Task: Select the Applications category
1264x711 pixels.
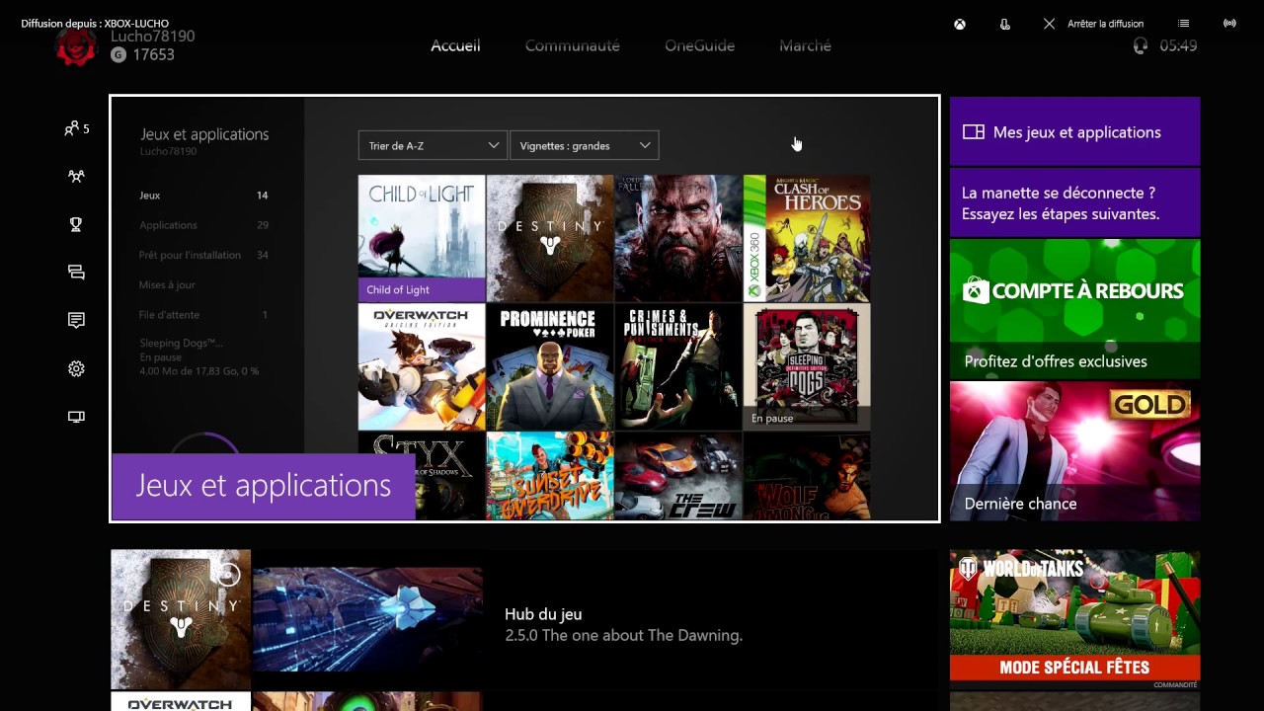Action: 203,225
